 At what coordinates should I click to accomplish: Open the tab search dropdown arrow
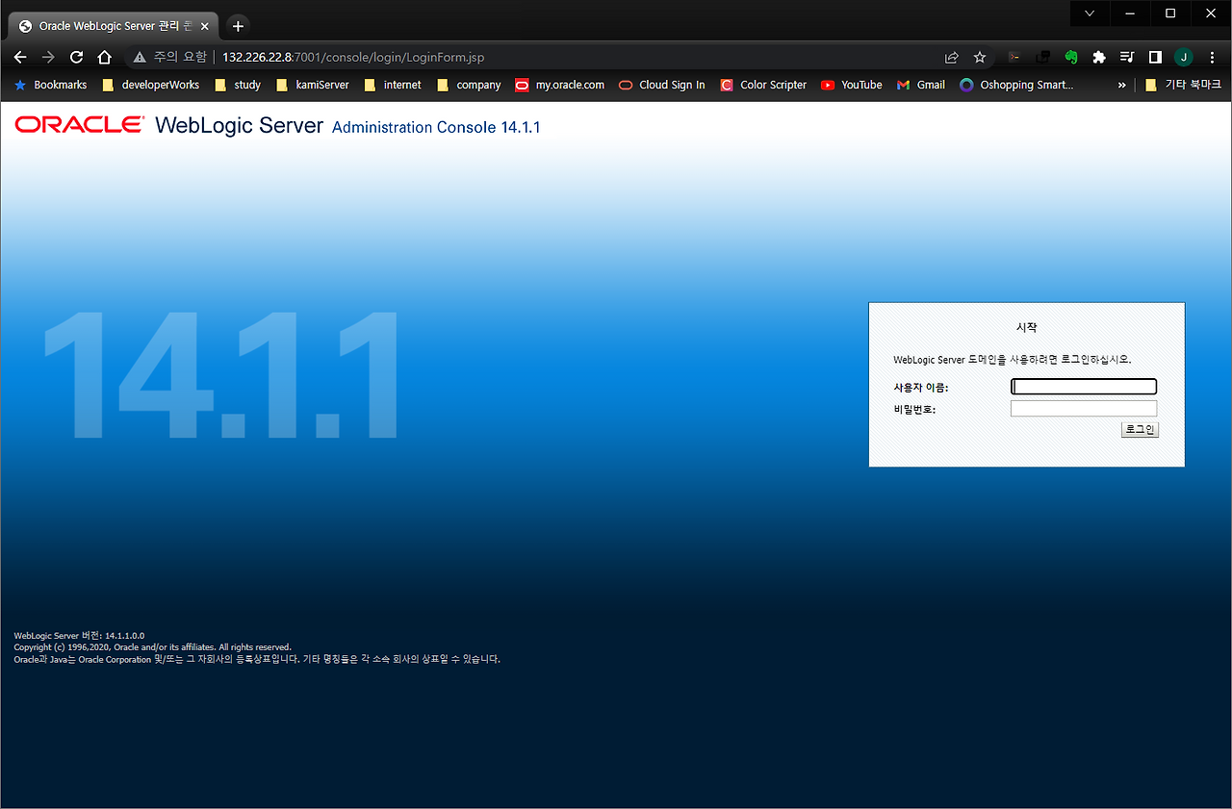pyautogui.click(x=1089, y=13)
